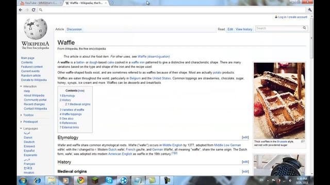Open a new browser tab
This screenshot has height=185, width=330.
(x=112, y=3)
